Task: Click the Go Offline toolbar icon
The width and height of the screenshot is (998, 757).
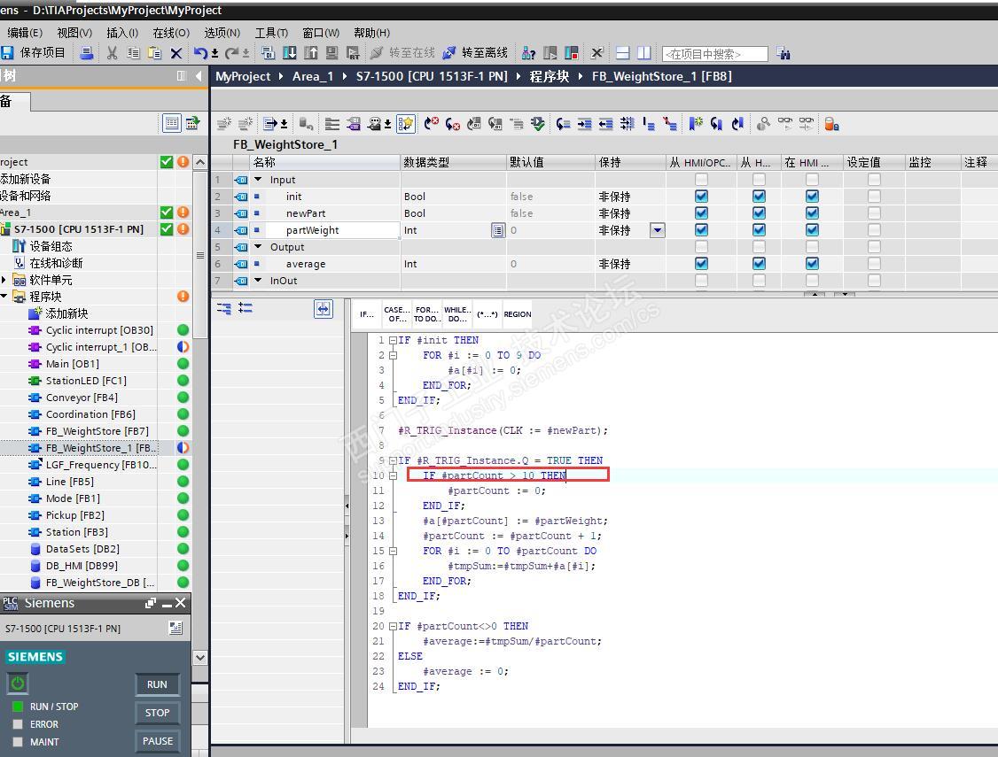Action: (449, 53)
